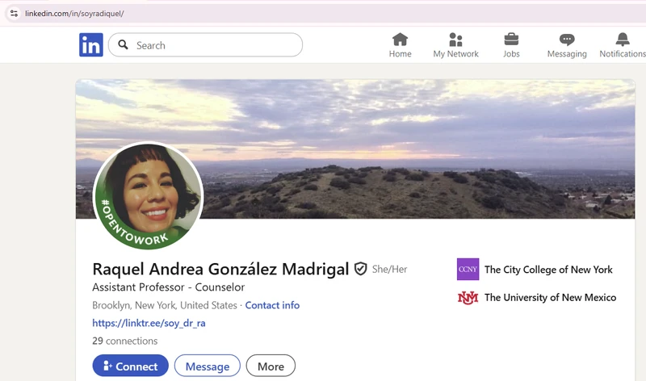The height and width of the screenshot is (381, 646).
Task: Open the Messaging speech bubble icon
Action: (567, 40)
